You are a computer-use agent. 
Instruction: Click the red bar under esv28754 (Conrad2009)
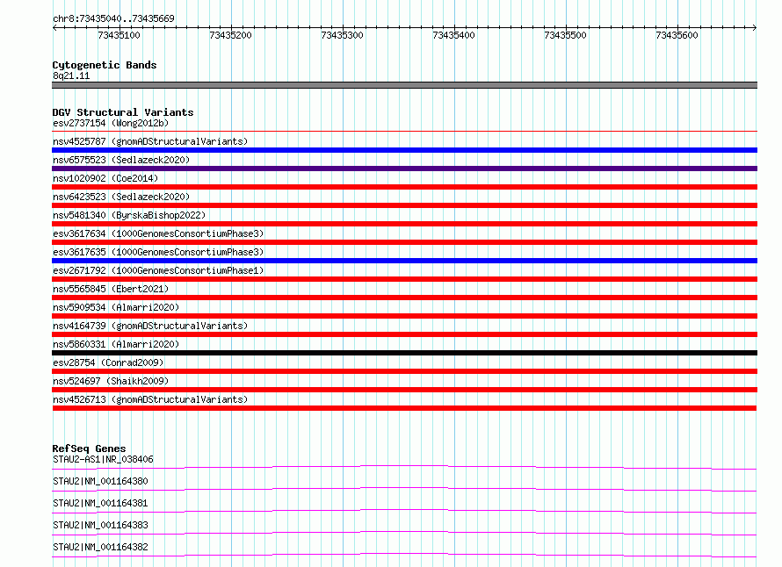404,371
